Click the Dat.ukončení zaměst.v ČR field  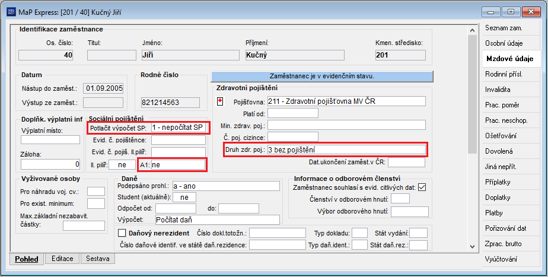point(406,163)
